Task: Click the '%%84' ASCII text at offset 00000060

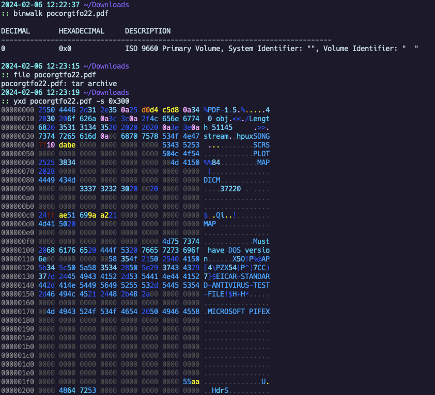Action: click(x=212, y=162)
